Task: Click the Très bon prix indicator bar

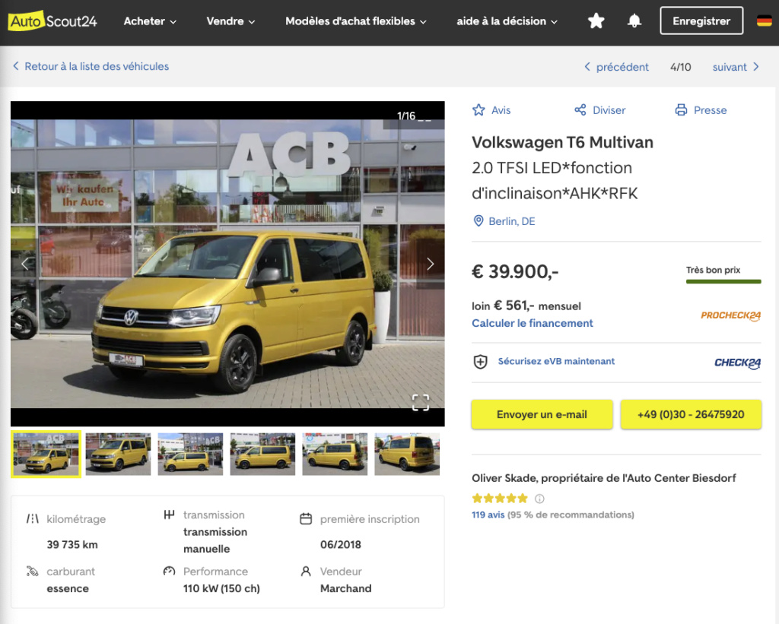Action: coord(723,281)
